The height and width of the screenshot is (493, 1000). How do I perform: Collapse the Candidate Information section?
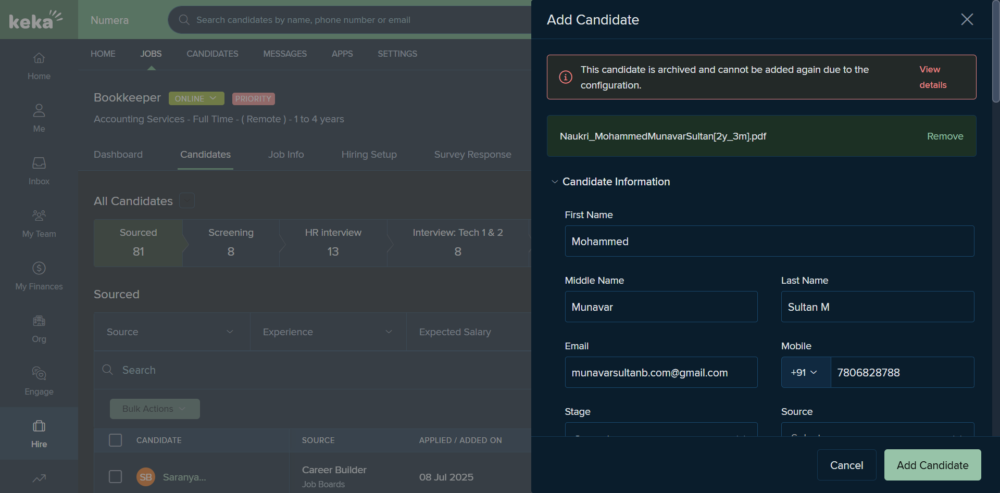tap(555, 182)
